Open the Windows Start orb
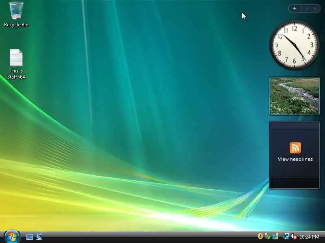This screenshot has height=243, width=325. (x=12, y=237)
